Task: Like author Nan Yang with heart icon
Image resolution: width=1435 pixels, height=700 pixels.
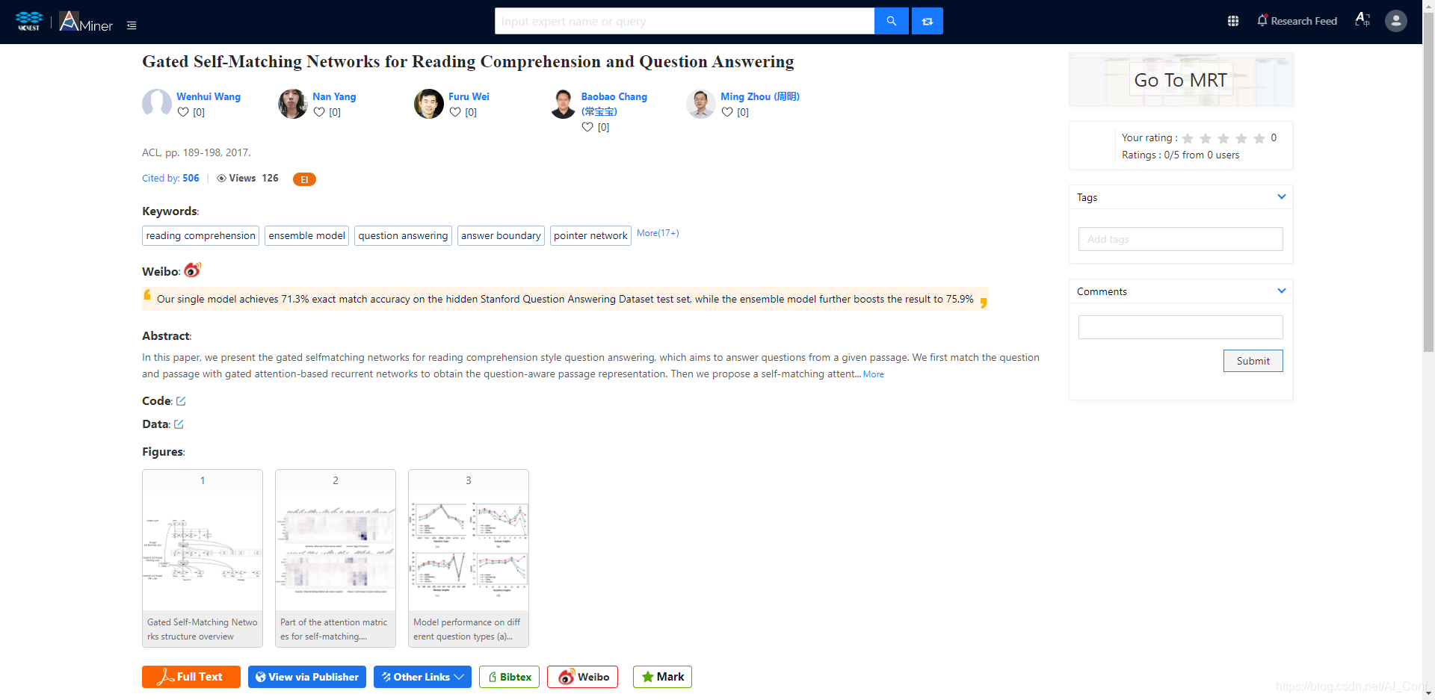Action: [x=319, y=112]
